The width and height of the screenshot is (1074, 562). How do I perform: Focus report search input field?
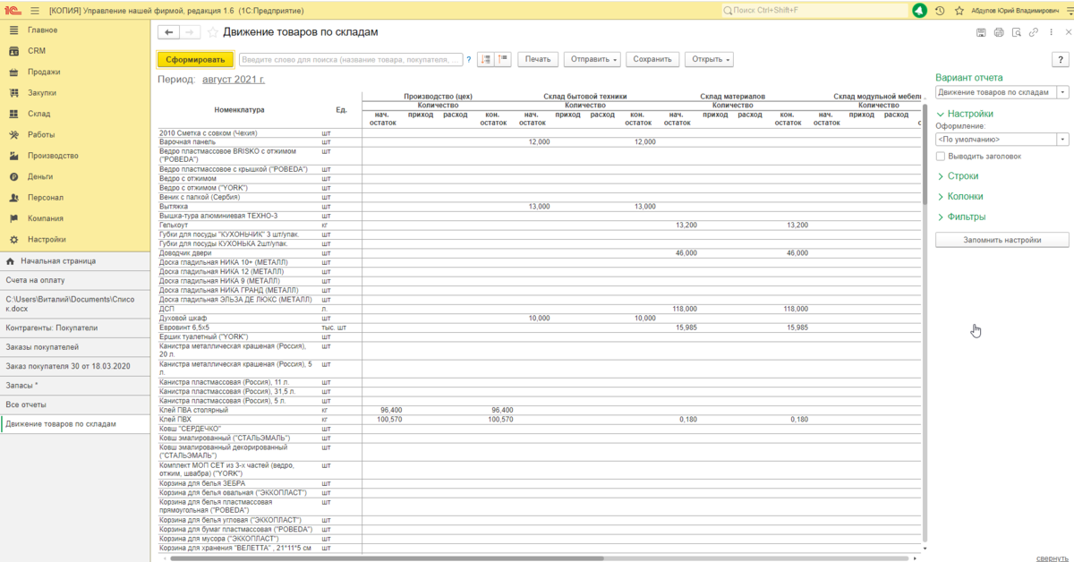[x=351, y=59]
